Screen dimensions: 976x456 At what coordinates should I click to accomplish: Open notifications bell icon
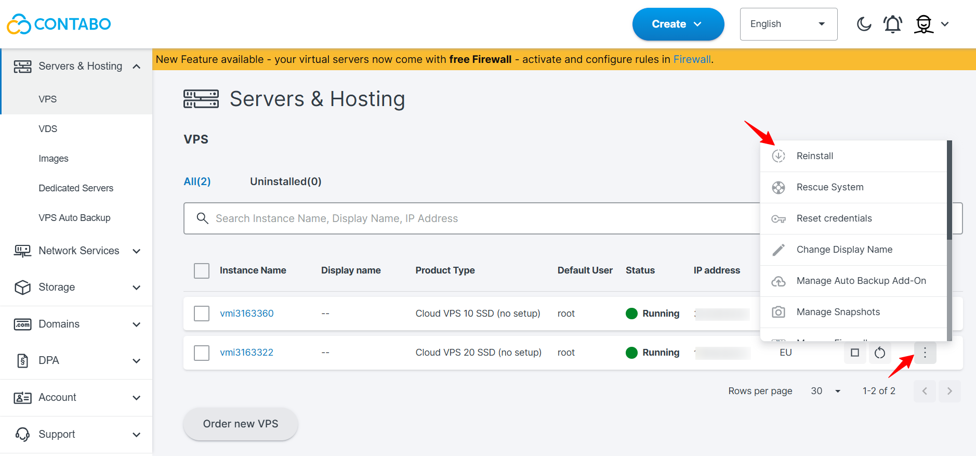pyautogui.click(x=893, y=24)
